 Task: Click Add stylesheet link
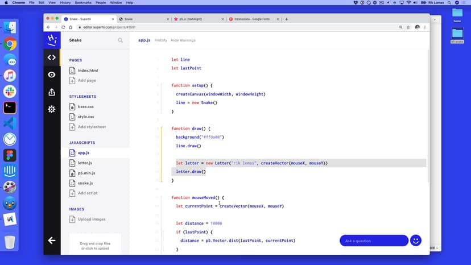[92, 127]
